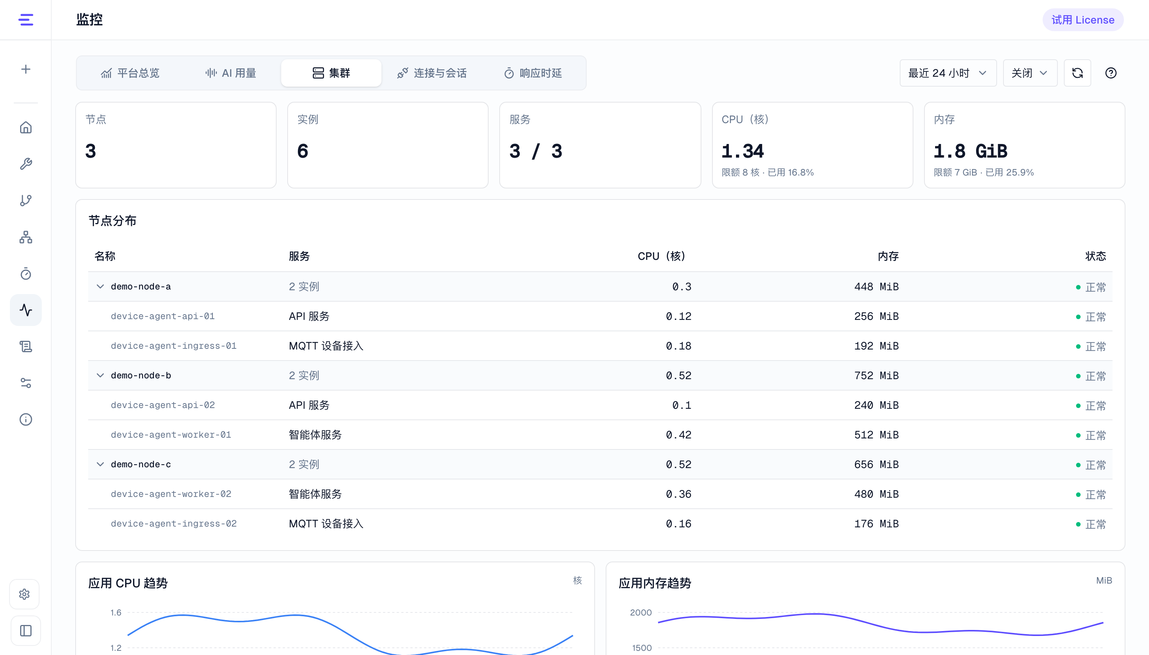This screenshot has height=655, width=1149.
Task: Open the help question mark icon
Action: [x=1111, y=73]
